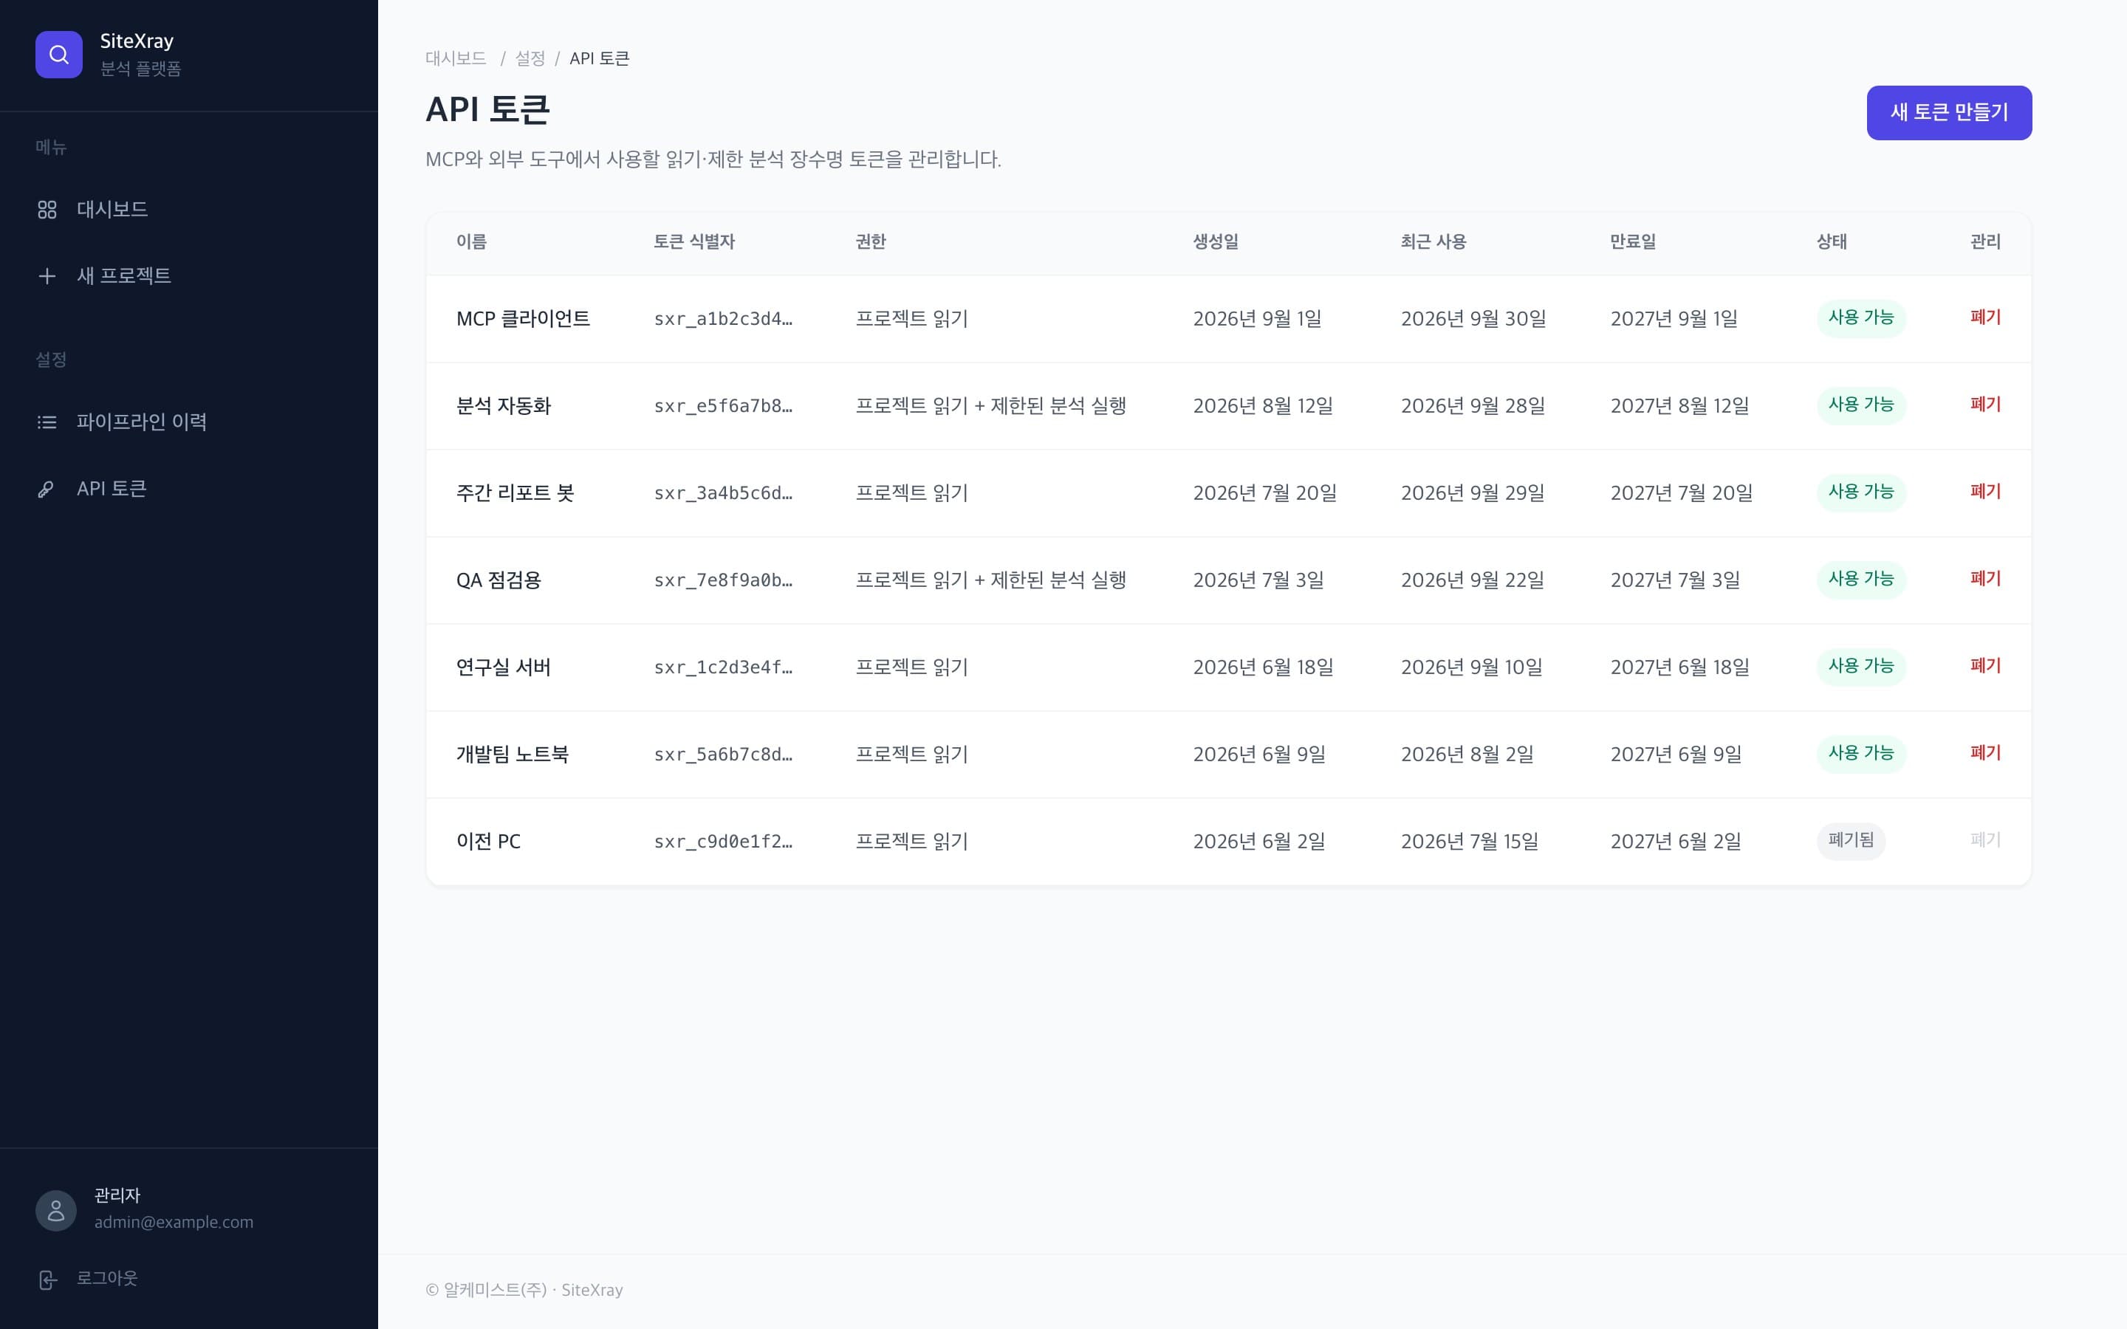
Task: Click the SiteXray magnifier logo icon
Action: pos(59,55)
